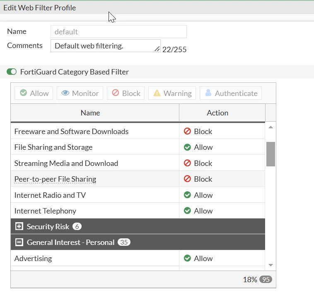Select Freeware and Software Downloads row
Viewport: 314px width, 295px height.
[x=138, y=132]
